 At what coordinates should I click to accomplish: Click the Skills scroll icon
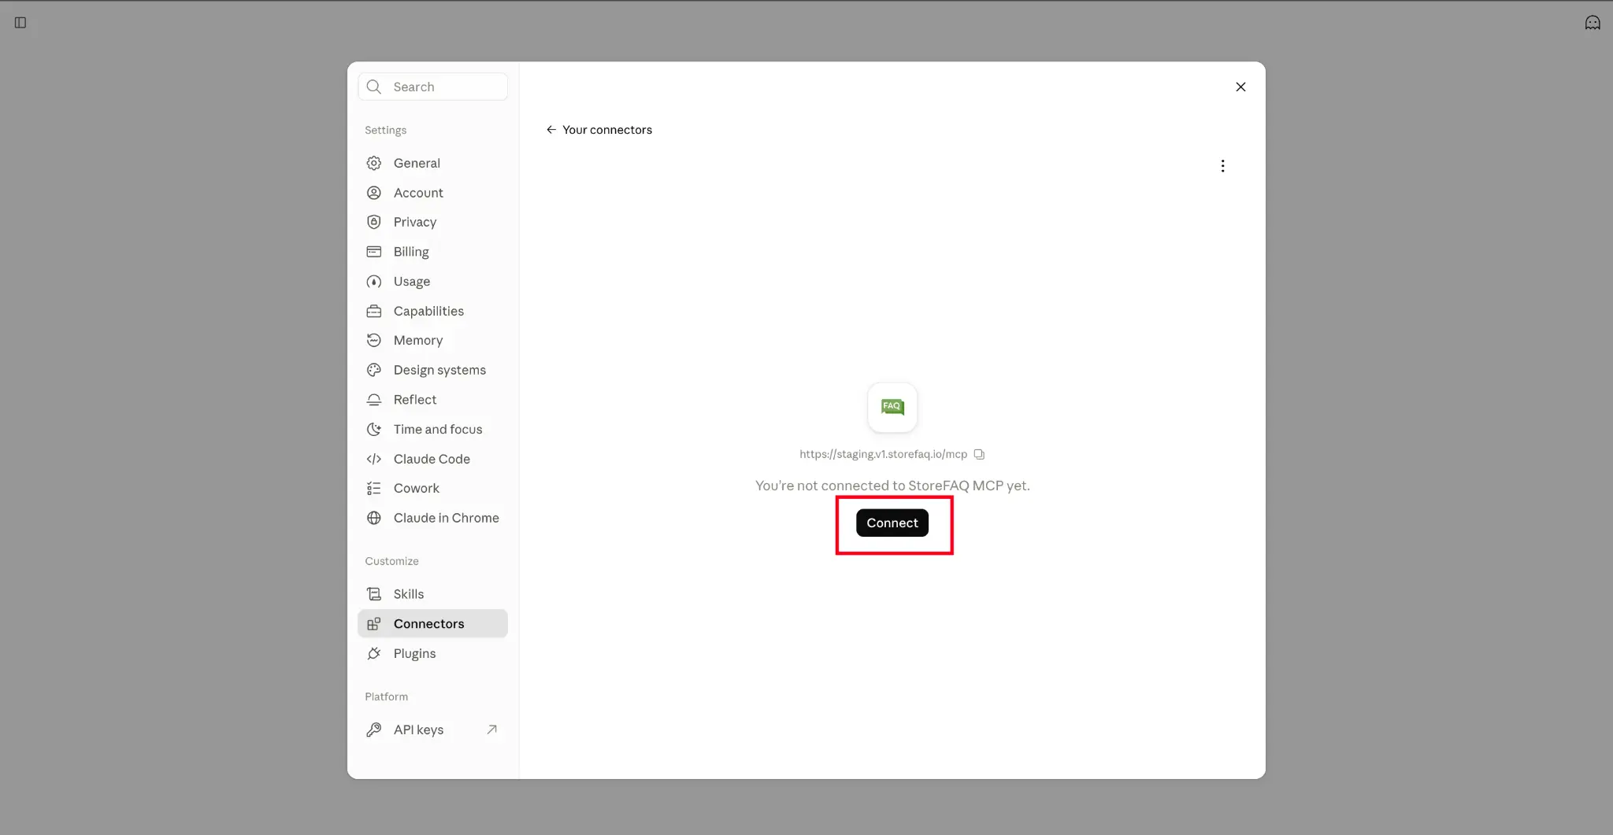click(x=374, y=594)
